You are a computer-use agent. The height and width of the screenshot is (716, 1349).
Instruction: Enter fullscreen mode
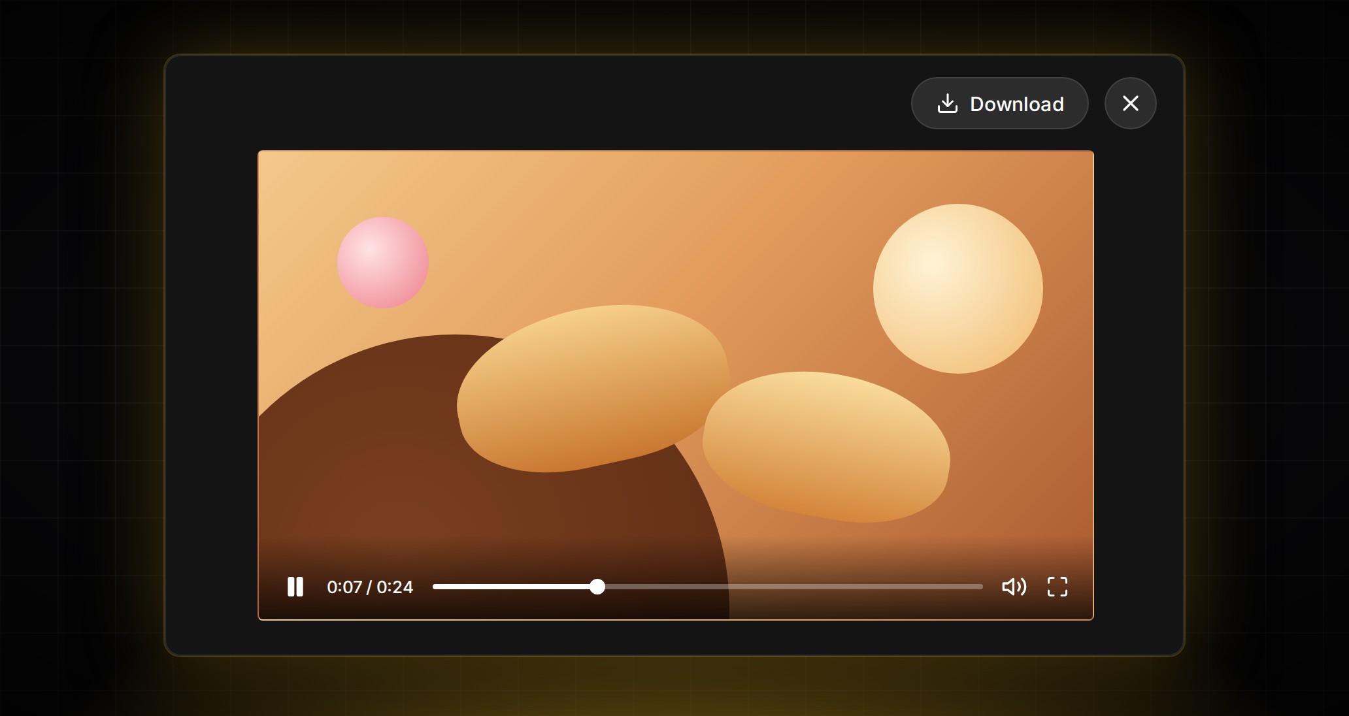click(1057, 587)
